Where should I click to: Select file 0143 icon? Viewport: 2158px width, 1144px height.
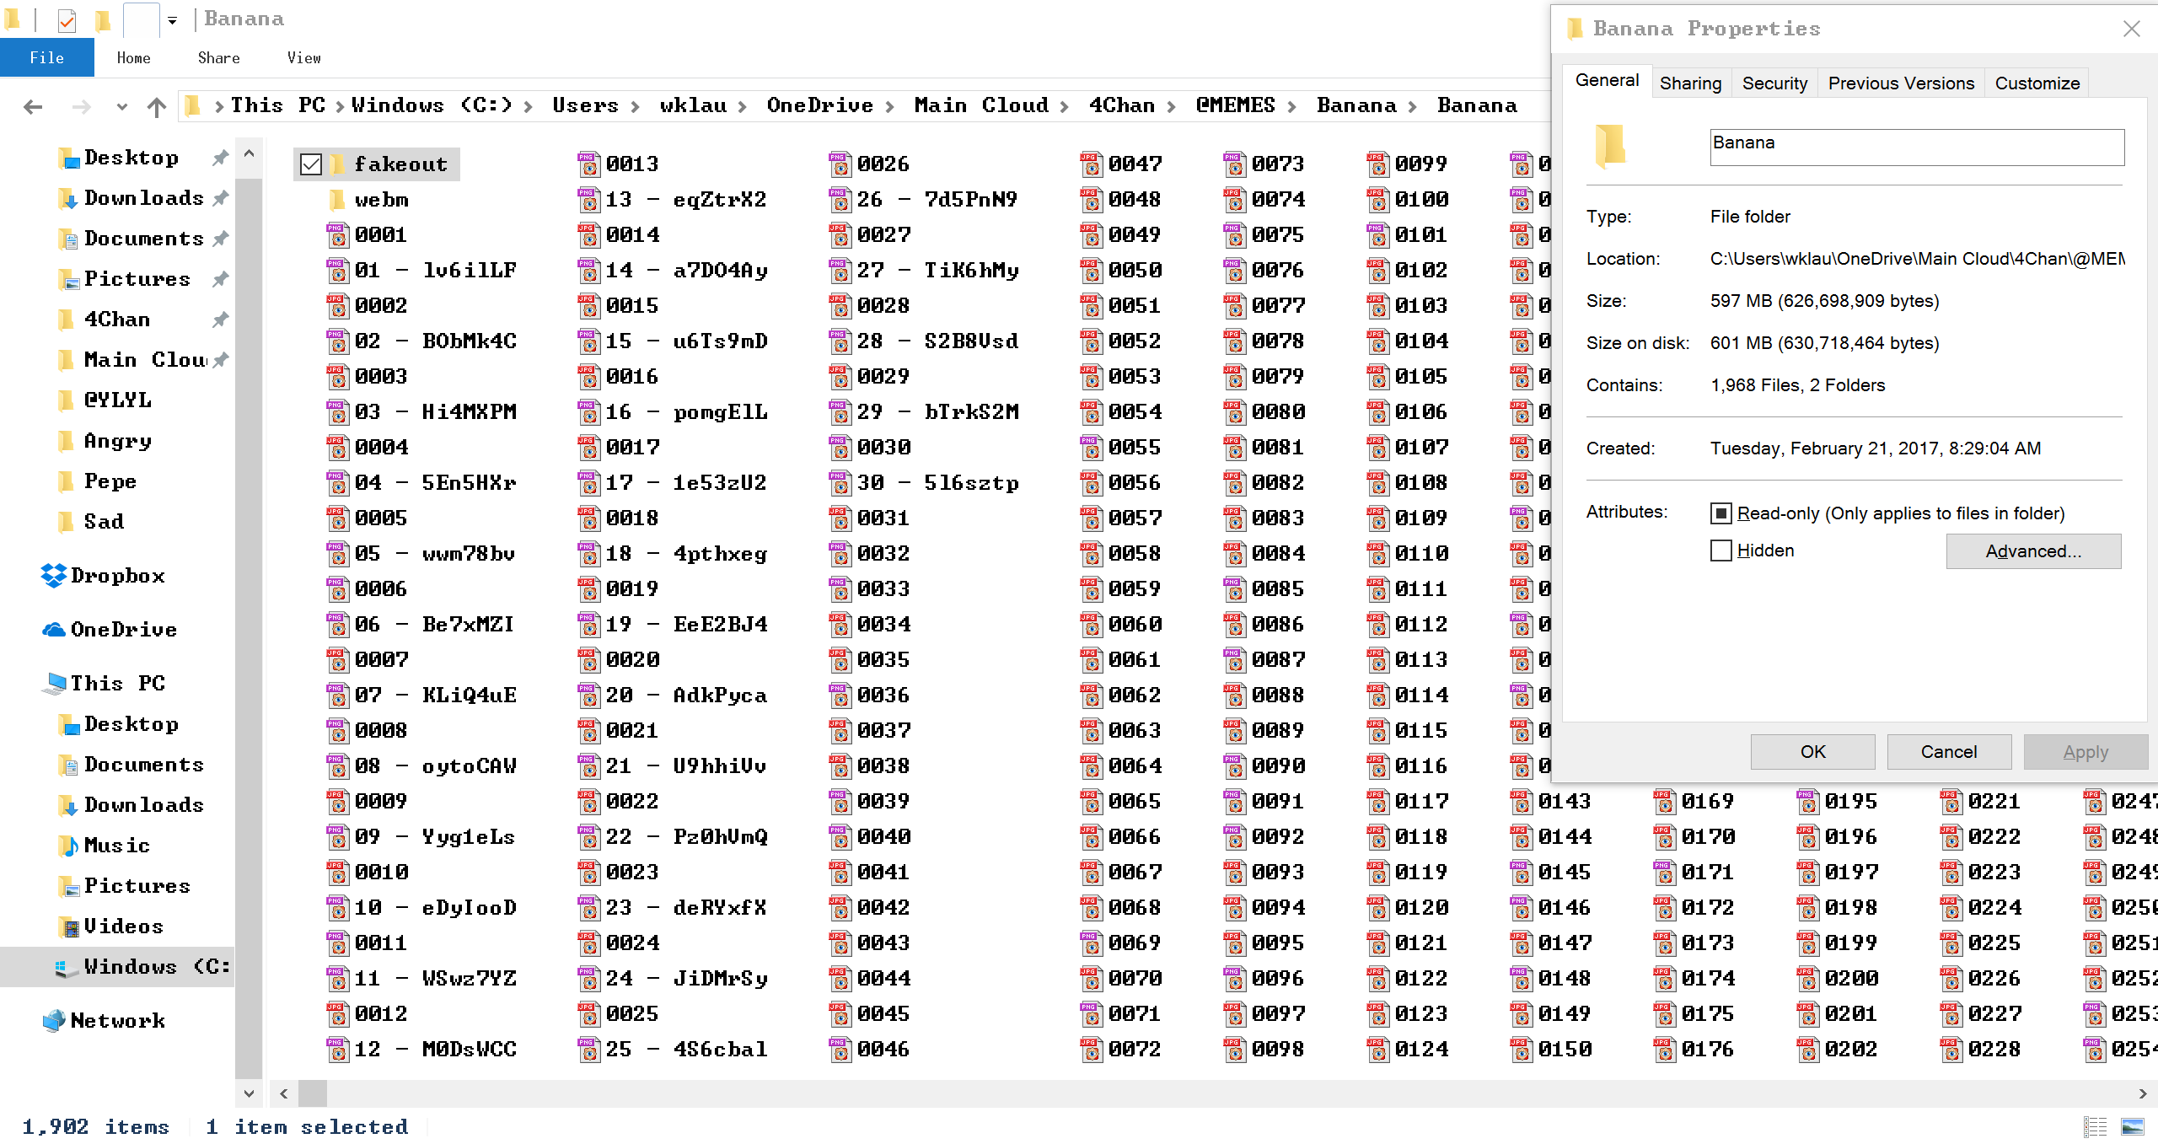1521,802
